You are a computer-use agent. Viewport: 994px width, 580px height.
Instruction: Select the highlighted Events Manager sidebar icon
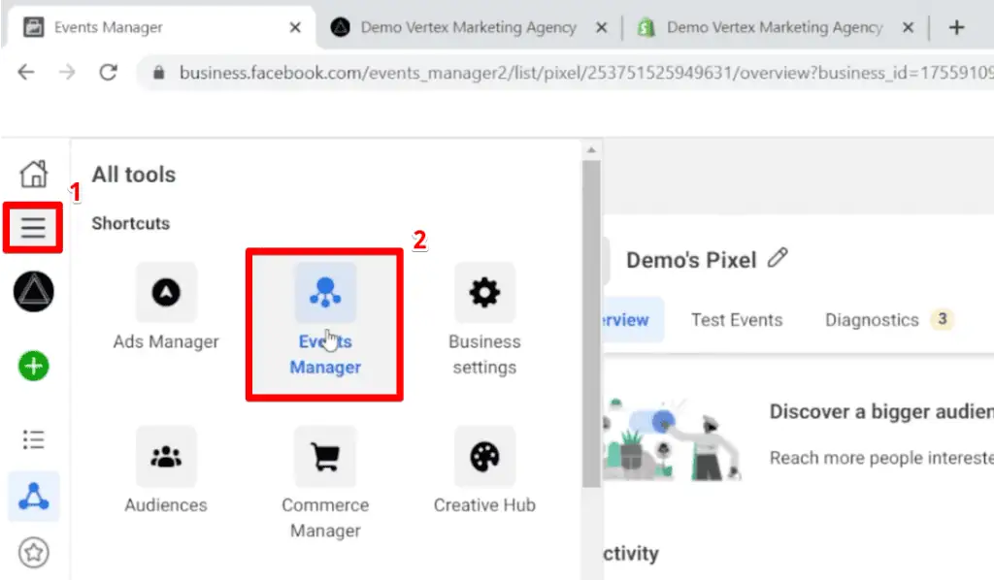pyautogui.click(x=33, y=496)
